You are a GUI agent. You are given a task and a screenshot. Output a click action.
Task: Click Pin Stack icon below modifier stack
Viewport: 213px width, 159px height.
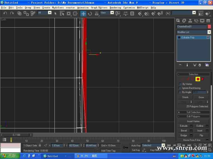click(180, 65)
